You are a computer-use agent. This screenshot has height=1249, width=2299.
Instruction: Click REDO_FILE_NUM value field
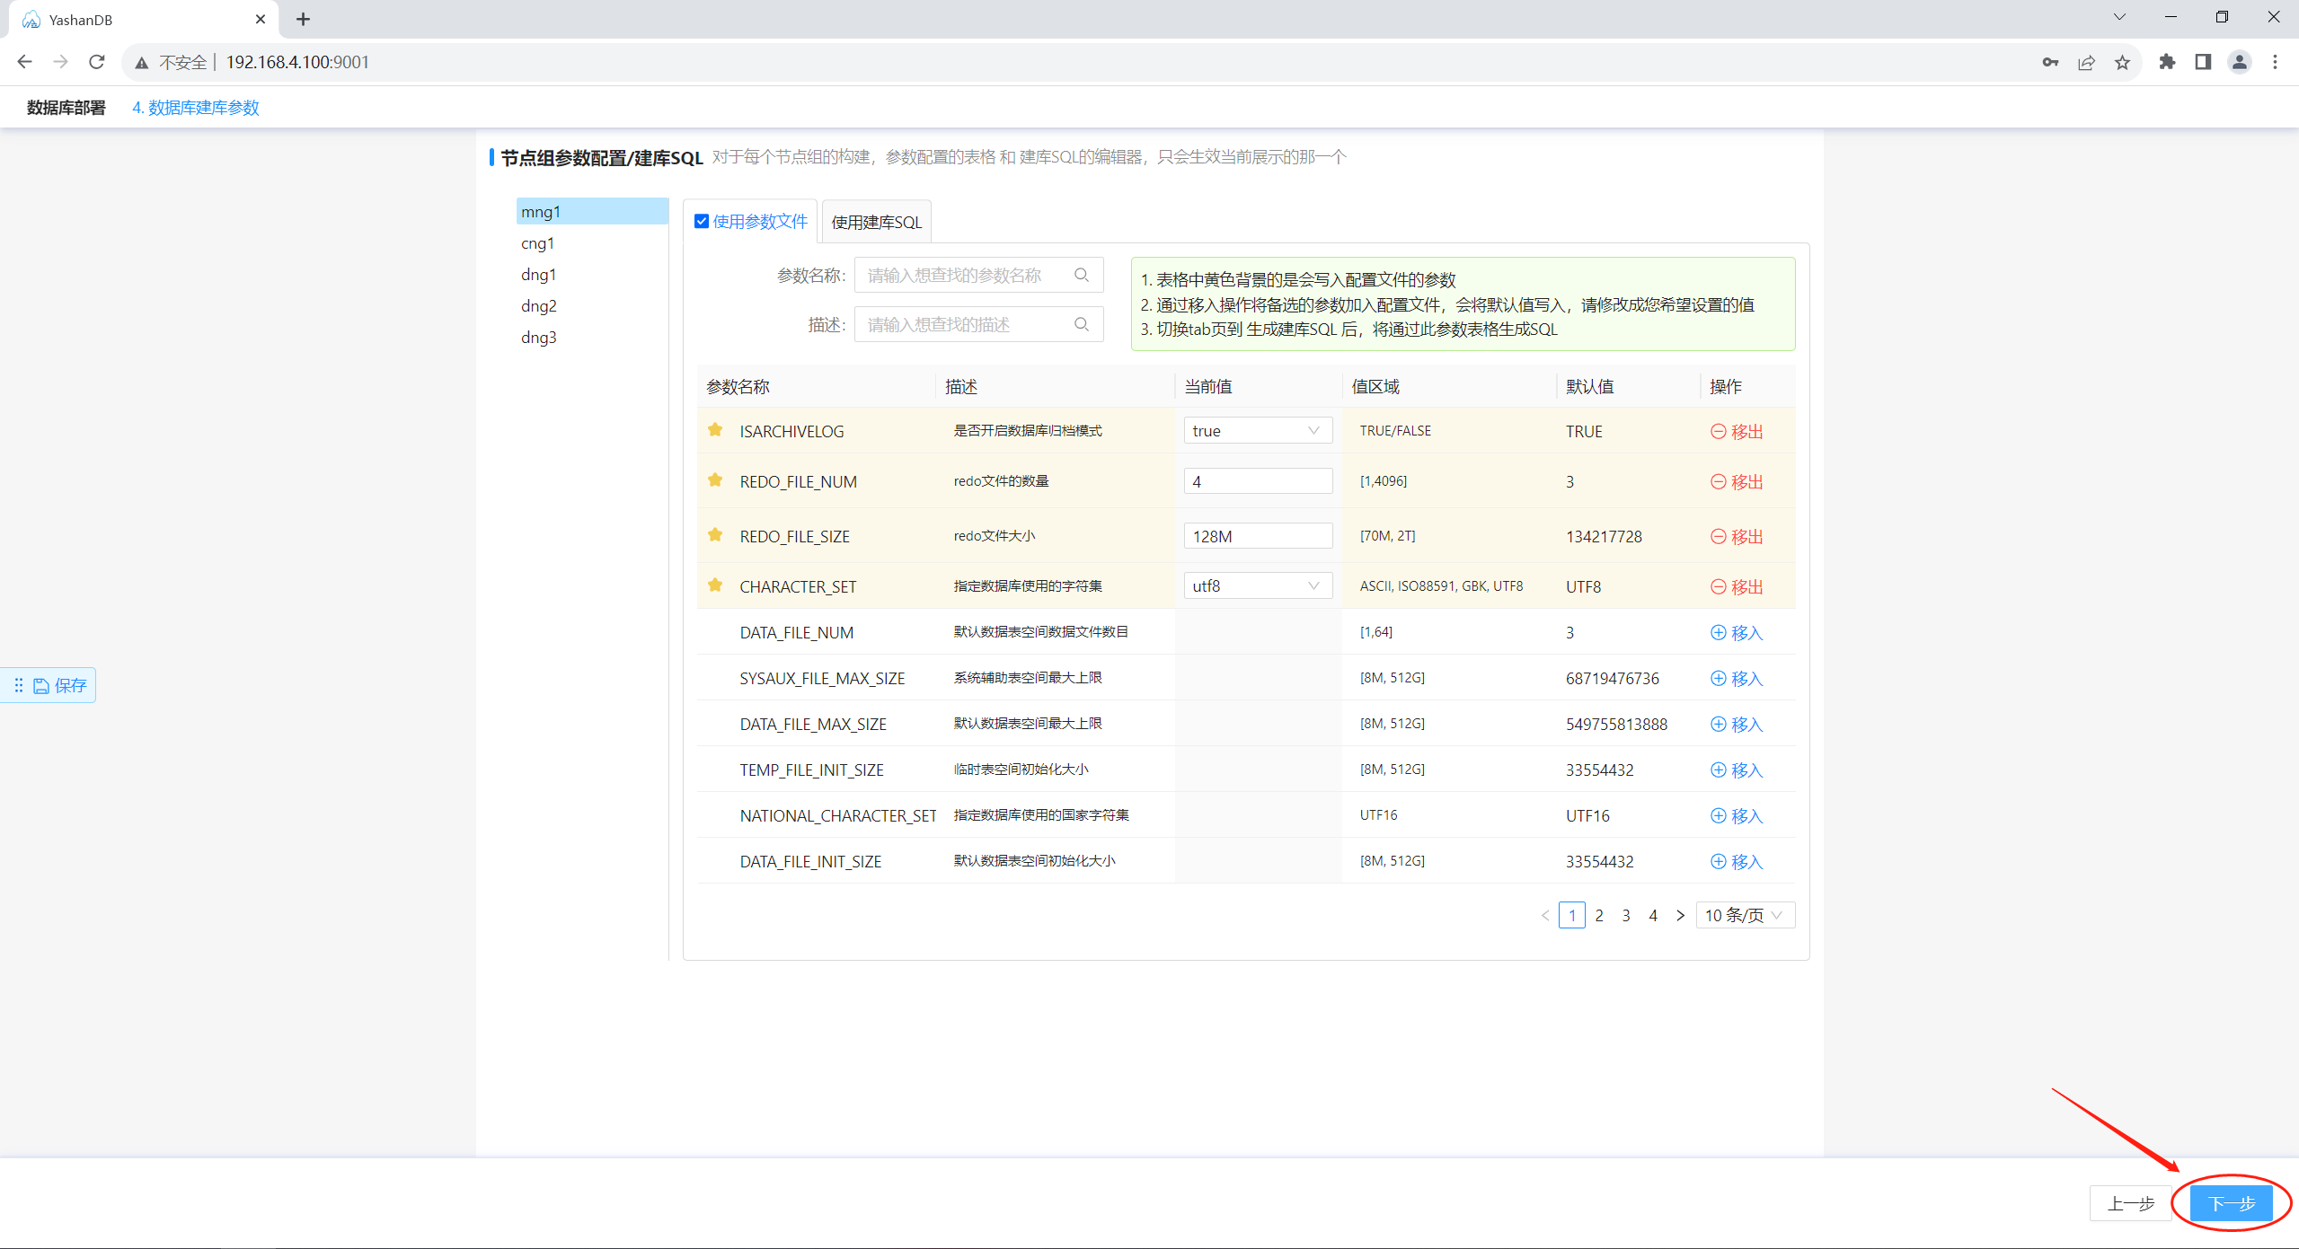click(1258, 481)
